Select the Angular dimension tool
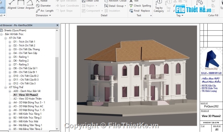The height and width of the screenshot is (132, 223). pos(30,5)
